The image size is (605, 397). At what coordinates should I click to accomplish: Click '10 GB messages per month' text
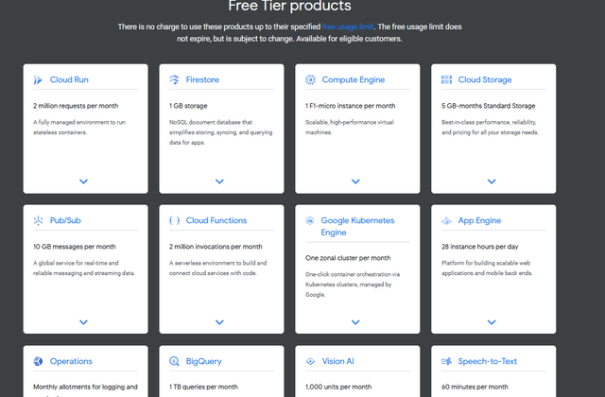75,247
